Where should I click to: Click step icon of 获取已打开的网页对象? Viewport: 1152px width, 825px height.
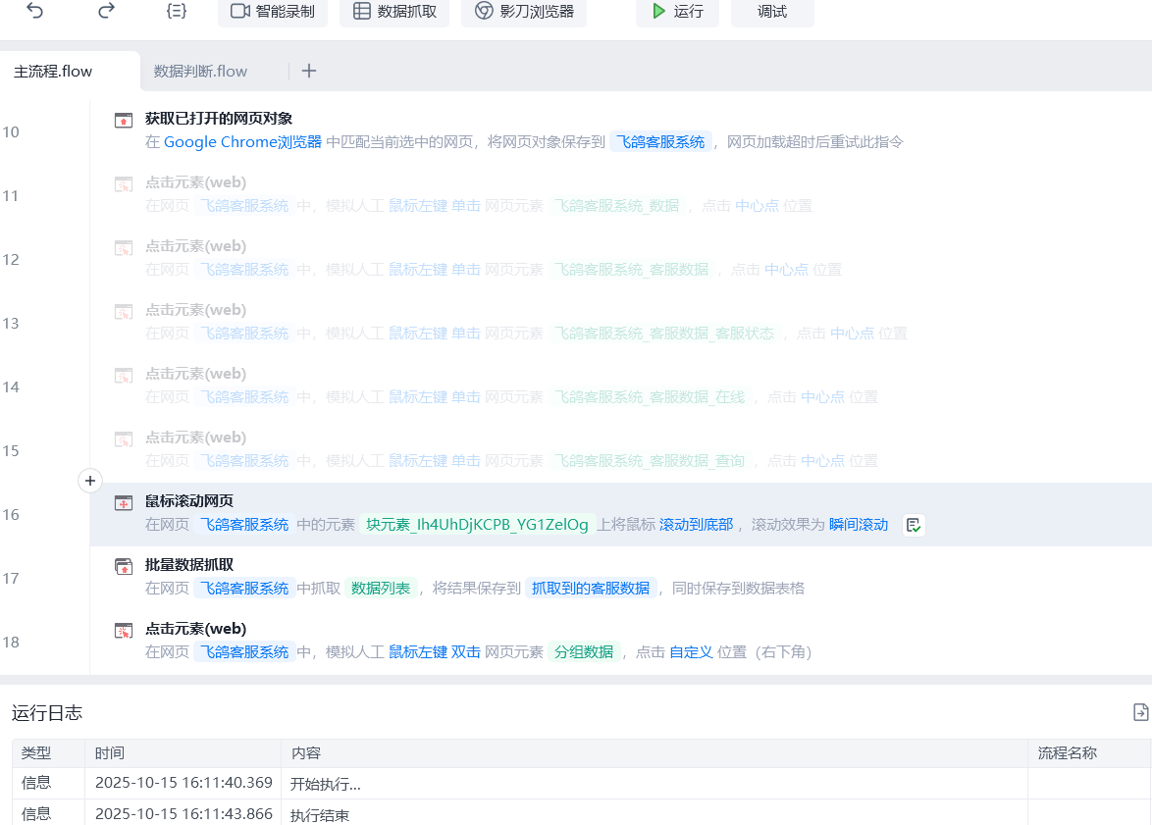[x=124, y=120]
